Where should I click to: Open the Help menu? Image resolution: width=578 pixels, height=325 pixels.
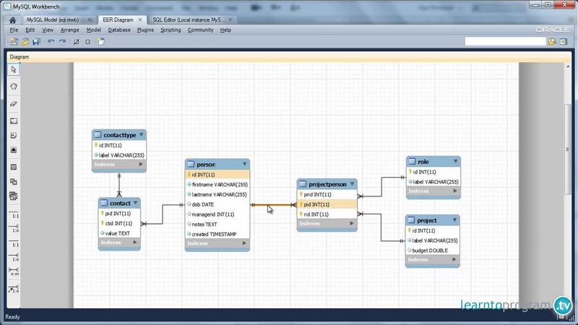225,30
